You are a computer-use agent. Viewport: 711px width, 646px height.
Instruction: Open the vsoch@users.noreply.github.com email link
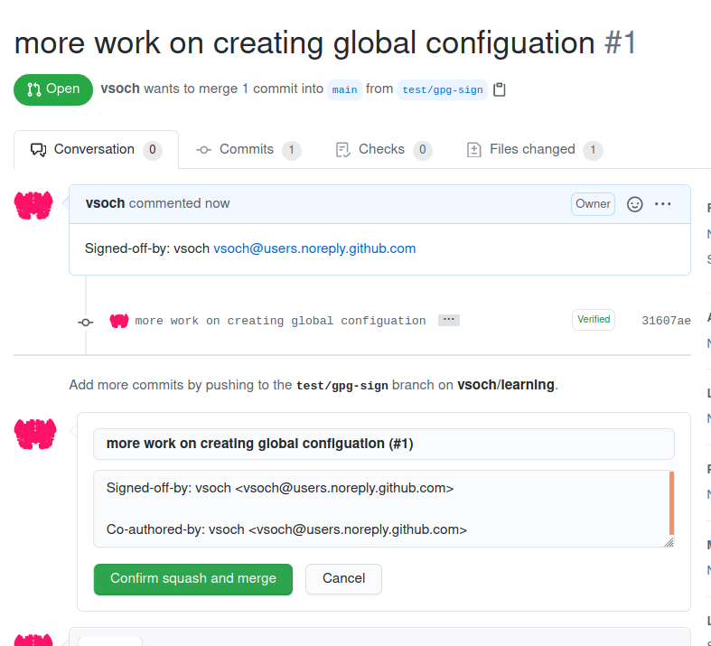(x=314, y=248)
